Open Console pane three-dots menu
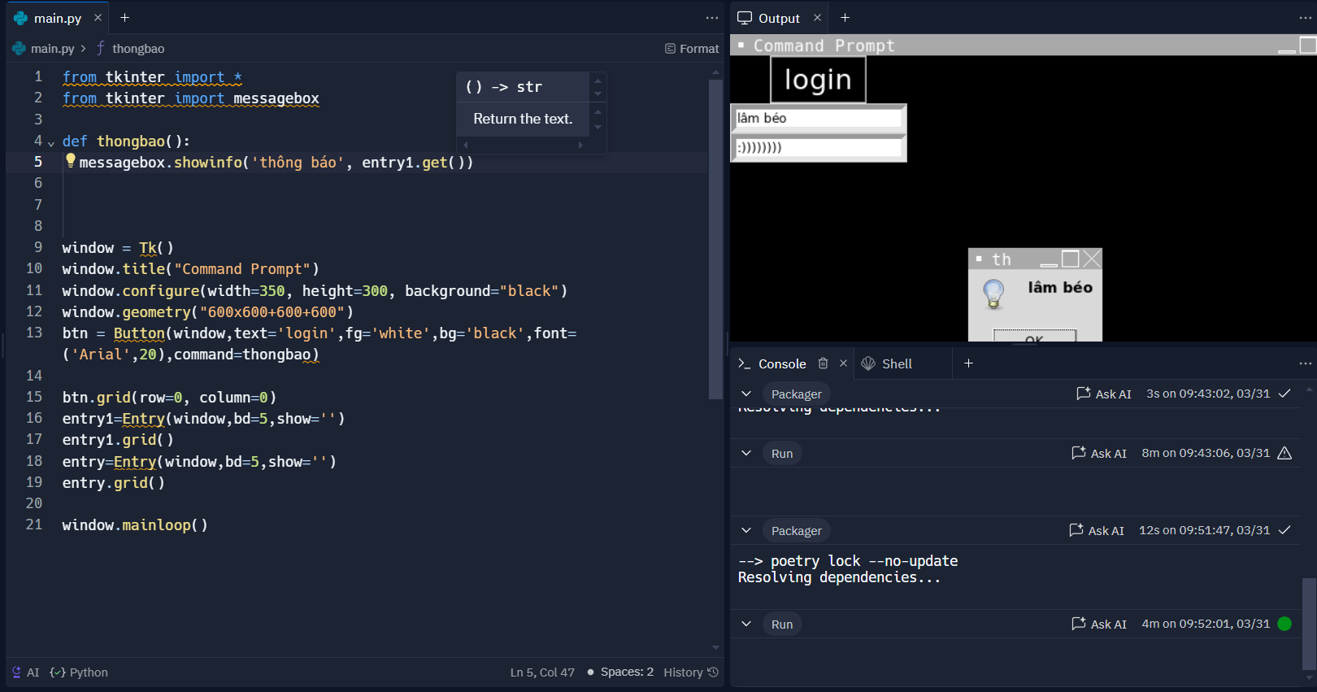Screen dimensions: 1317x692 pyautogui.click(x=1306, y=363)
